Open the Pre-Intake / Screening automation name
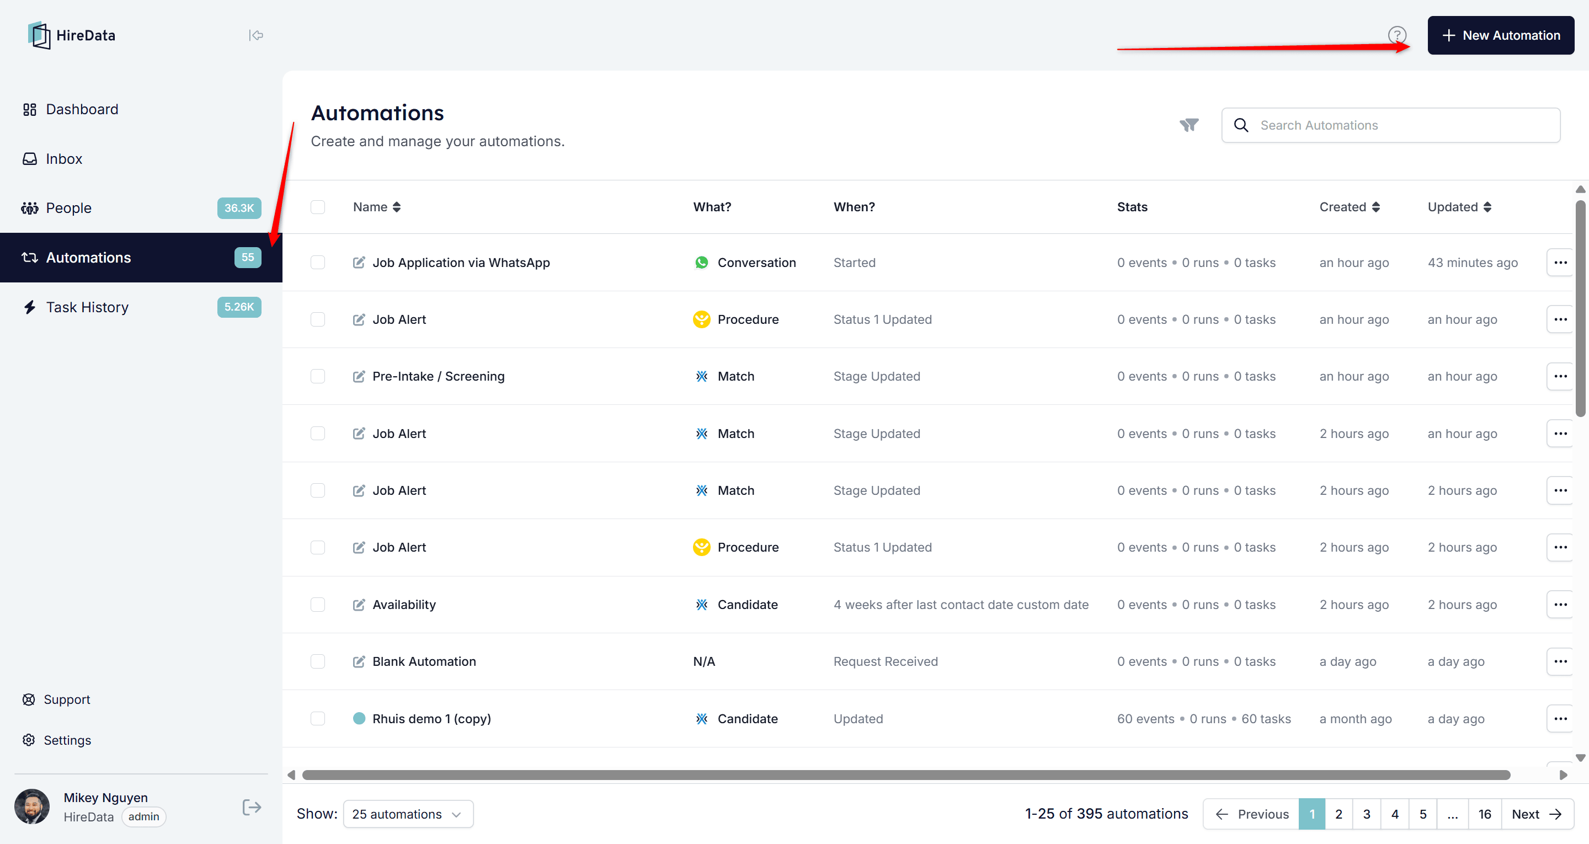This screenshot has width=1589, height=844. click(x=438, y=376)
